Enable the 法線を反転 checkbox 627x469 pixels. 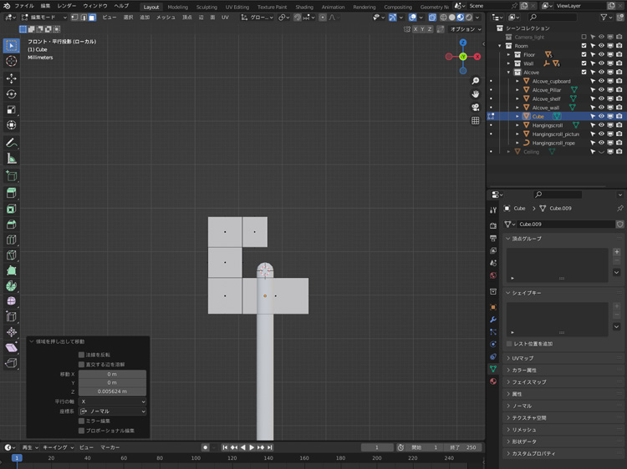(x=82, y=355)
